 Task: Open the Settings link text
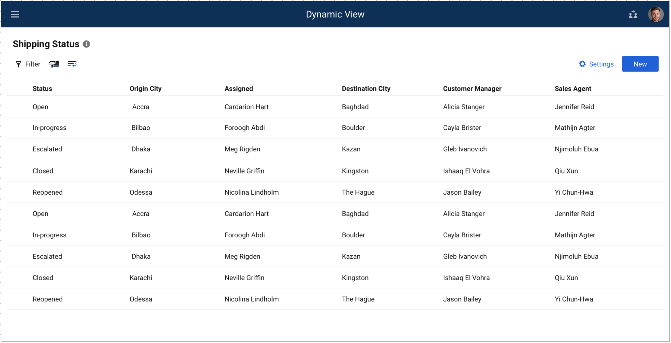click(601, 64)
